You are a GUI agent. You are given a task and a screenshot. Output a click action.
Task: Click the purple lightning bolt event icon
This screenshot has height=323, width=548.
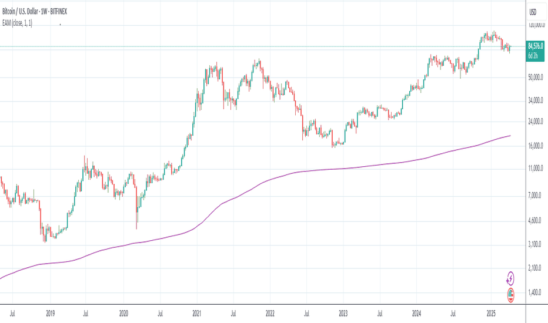[510, 278]
